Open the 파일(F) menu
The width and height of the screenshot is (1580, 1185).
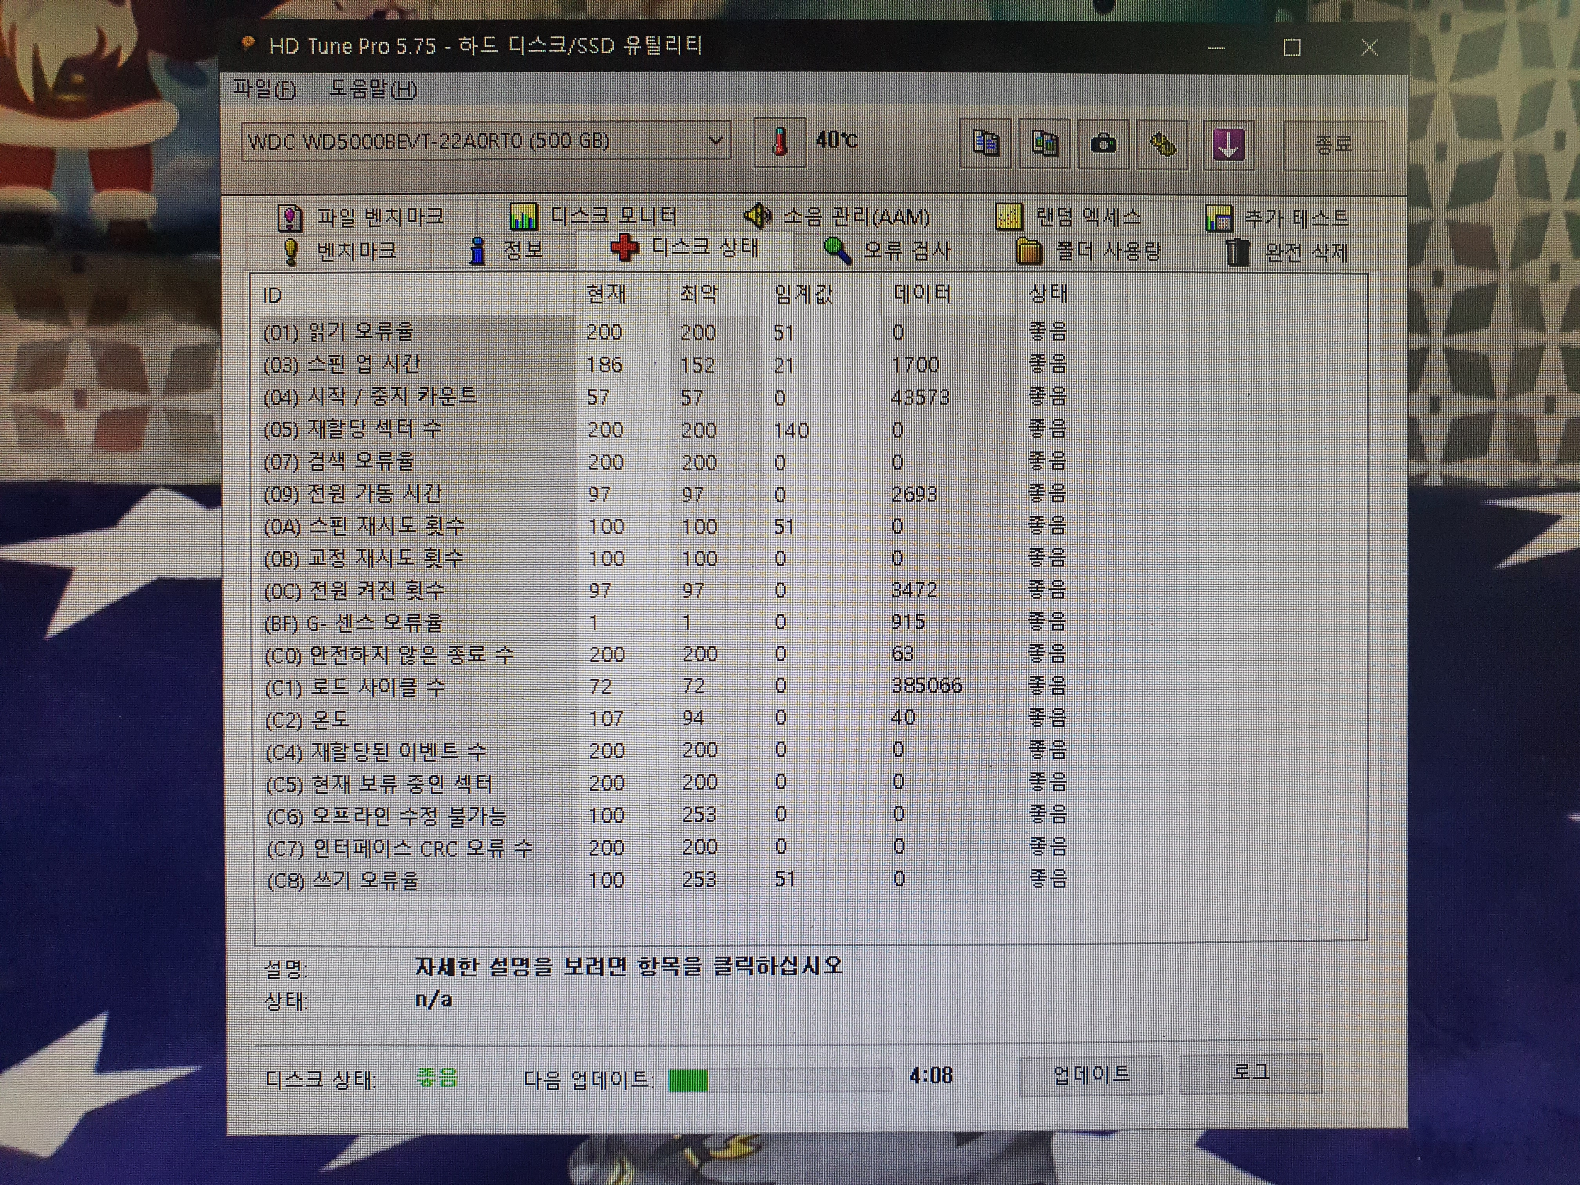[264, 89]
